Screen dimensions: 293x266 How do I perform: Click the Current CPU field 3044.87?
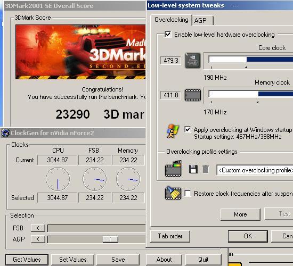click(x=57, y=160)
